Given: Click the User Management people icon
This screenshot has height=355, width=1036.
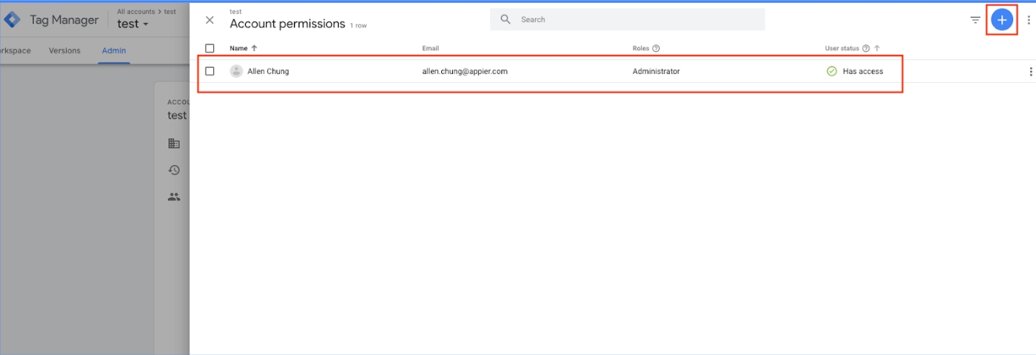Looking at the screenshot, I should click(174, 197).
